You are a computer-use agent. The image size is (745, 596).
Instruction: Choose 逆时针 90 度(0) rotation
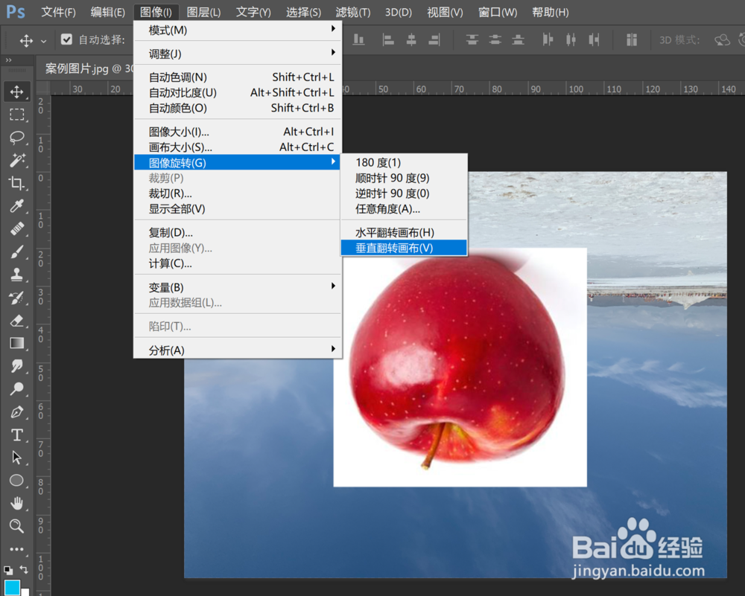[x=404, y=193]
